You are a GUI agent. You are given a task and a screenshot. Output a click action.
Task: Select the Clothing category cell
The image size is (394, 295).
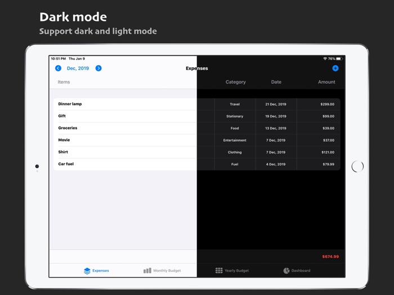pos(235,152)
